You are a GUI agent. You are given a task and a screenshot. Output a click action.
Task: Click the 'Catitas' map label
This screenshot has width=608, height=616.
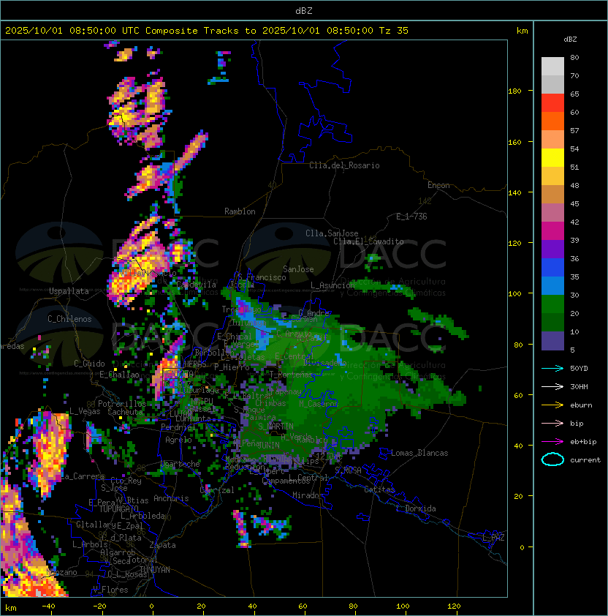point(379,489)
